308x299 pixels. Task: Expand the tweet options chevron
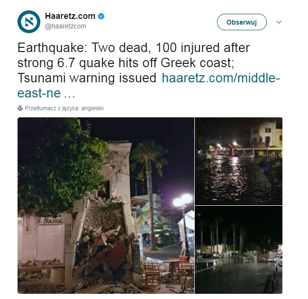point(279,22)
